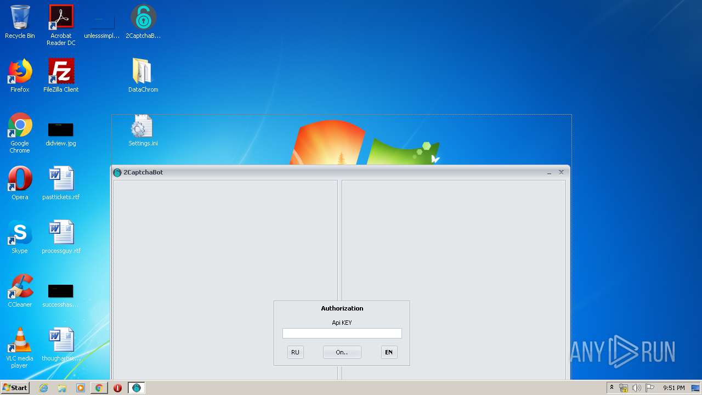702x395 pixels.
Task: Open Windows Explorer from the taskbar
Action: tap(62, 388)
